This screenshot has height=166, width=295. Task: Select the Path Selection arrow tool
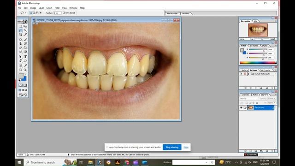pos(20,57)
